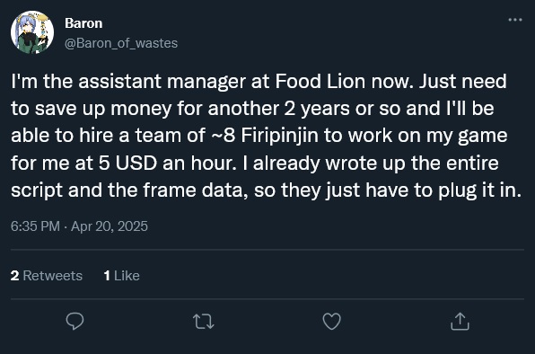Image resolution: width=535 pixels, height=354 pixels.
Task: Like the tweet with the heart icon
Action: pyautogui.click(x=331, y=322)
